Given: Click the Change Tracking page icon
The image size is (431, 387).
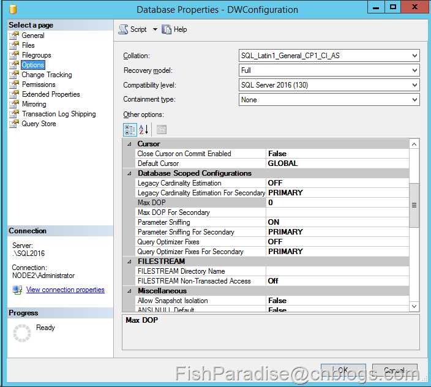Looking at the screenshot, I should [14, 75].
